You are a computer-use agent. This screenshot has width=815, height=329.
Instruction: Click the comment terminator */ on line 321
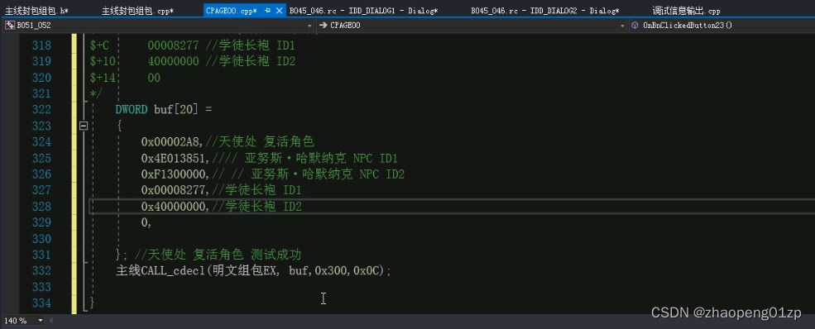(x=96, y=93)
